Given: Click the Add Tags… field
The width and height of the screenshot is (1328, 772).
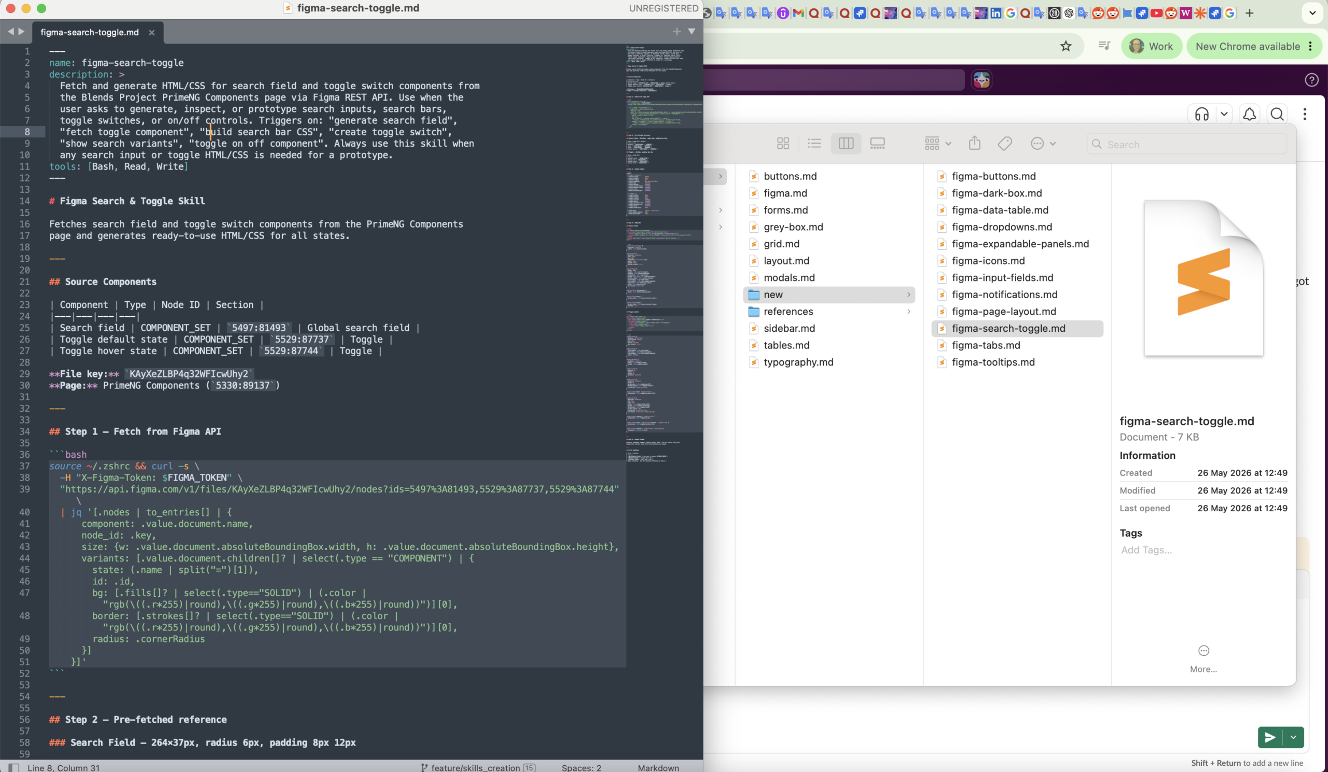Looking at the screenshot, I should click(x=1146, y=550).
